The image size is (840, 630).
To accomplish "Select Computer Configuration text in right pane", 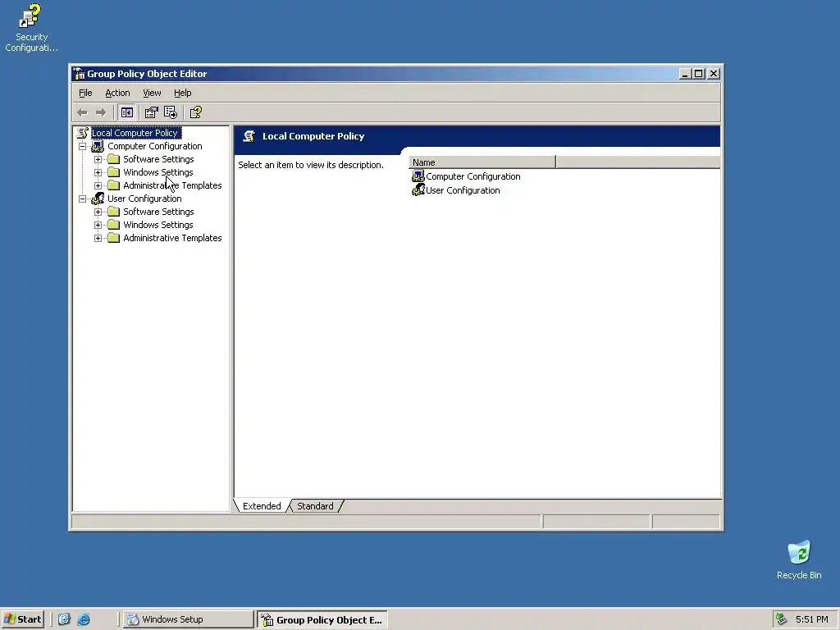I will pos(473,176).
